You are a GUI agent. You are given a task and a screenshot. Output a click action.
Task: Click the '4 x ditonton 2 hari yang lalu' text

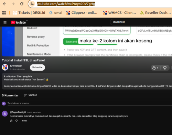tap(18, 76)
